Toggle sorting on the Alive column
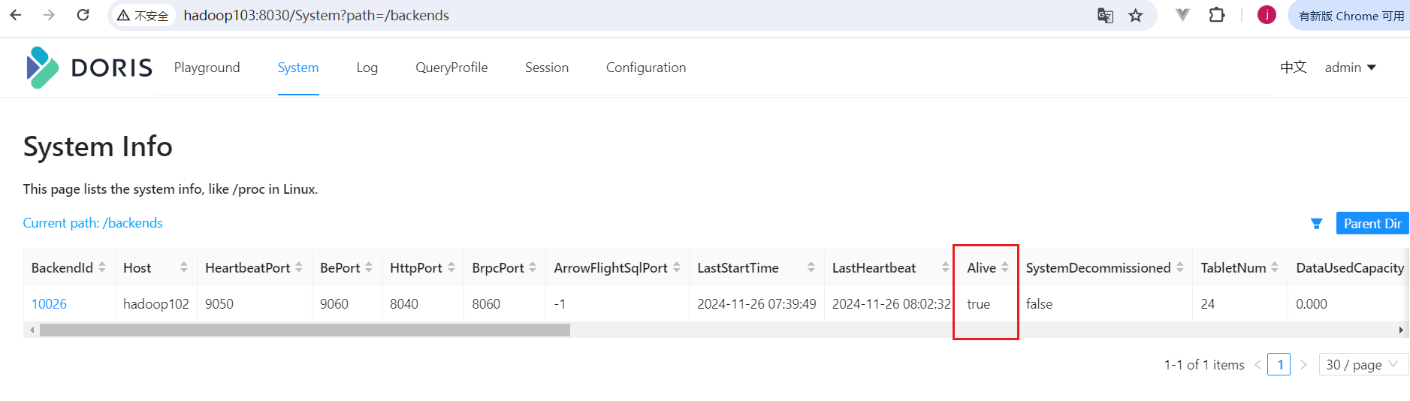The height and width of the screenshot is (401, 1410). pyautogui.click(x=1005, y=267)
